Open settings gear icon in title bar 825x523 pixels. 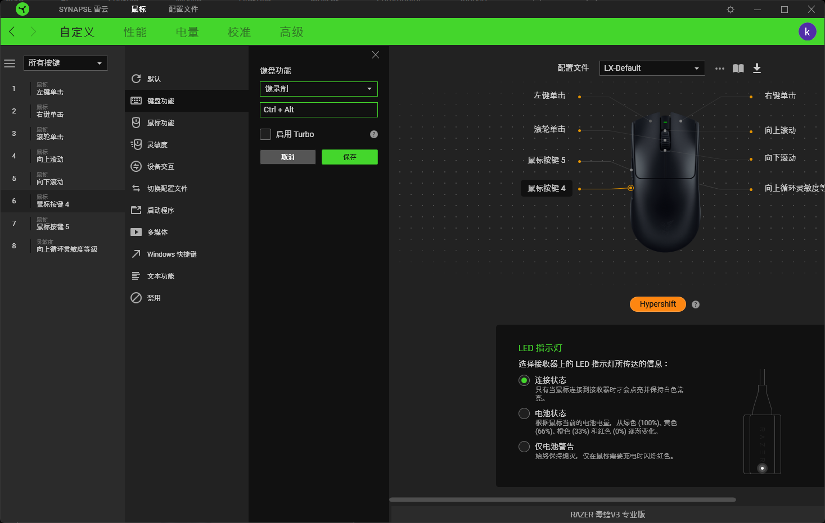tap(731, 10)
